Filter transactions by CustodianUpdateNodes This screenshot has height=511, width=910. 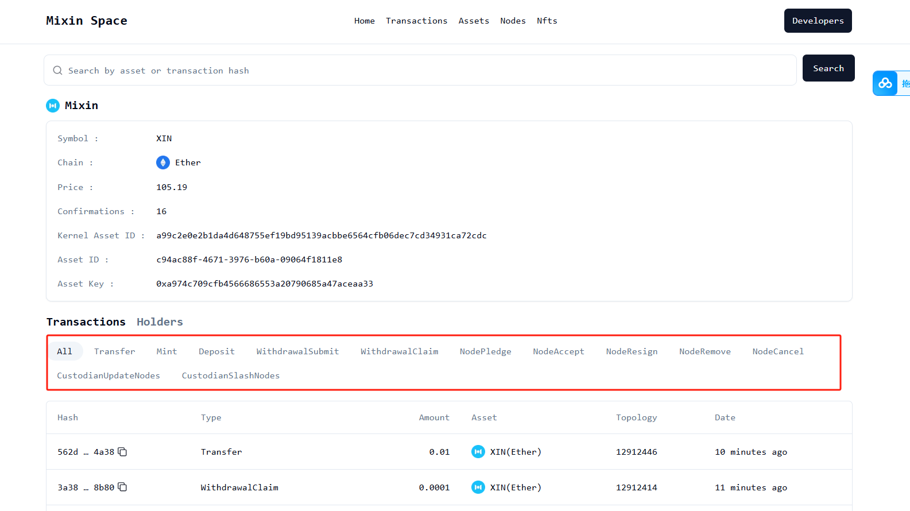pos(109,375)
